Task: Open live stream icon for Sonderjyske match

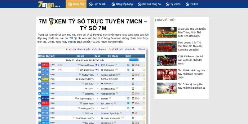Action: pyautogui.click(x=128, y=108)
